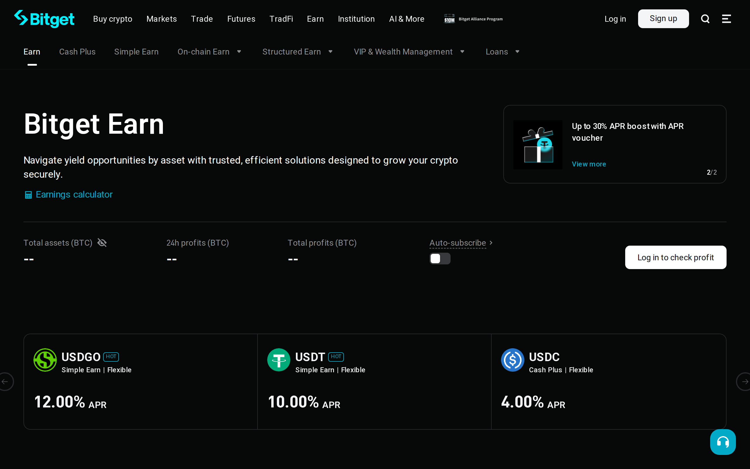Screen dimensions: 750x469
Task: Open the AI & More menu
Action: coord(407,19)
